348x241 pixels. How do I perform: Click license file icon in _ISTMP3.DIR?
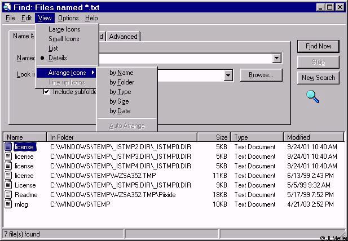8,156
